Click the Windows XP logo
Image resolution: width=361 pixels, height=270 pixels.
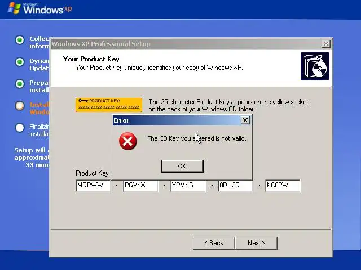click(x=39, y=9)
